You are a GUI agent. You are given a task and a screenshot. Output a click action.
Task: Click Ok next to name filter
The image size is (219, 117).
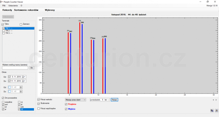pos(32,68)
